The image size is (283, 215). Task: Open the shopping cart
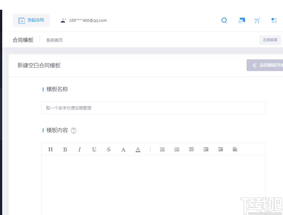(257, 20)
